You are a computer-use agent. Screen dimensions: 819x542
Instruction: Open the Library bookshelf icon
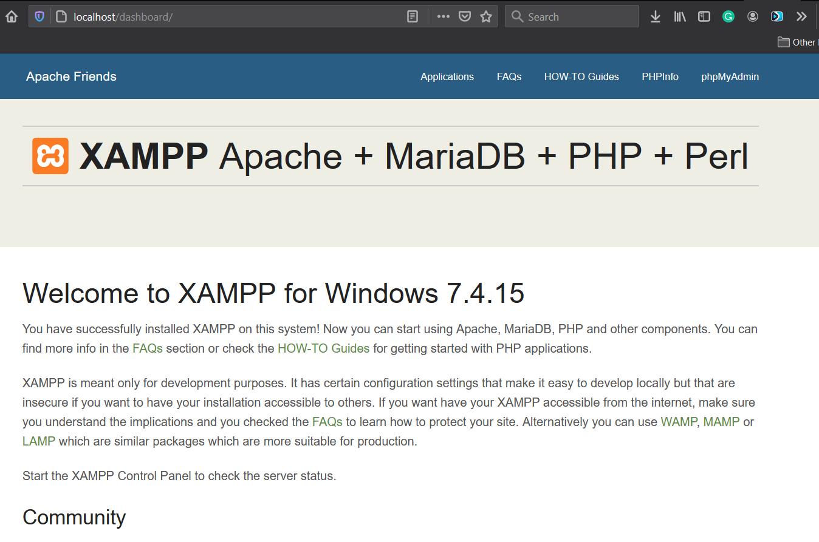click(x=680, y=17)
